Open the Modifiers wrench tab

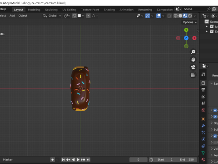click(203, 126)
